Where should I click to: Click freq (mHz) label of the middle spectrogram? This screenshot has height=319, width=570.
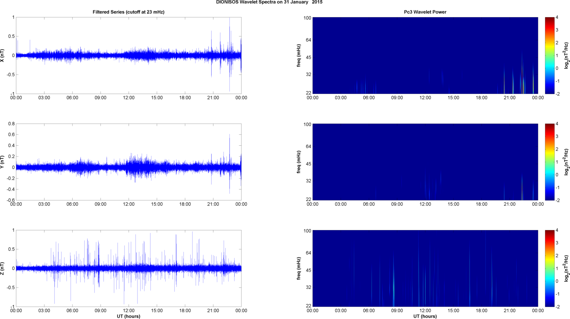click(x=299, y=162)
